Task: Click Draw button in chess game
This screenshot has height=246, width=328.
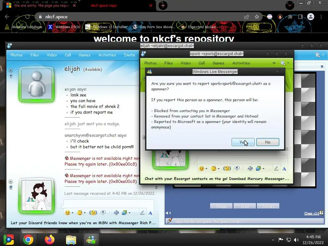Action: click(245, 206)
